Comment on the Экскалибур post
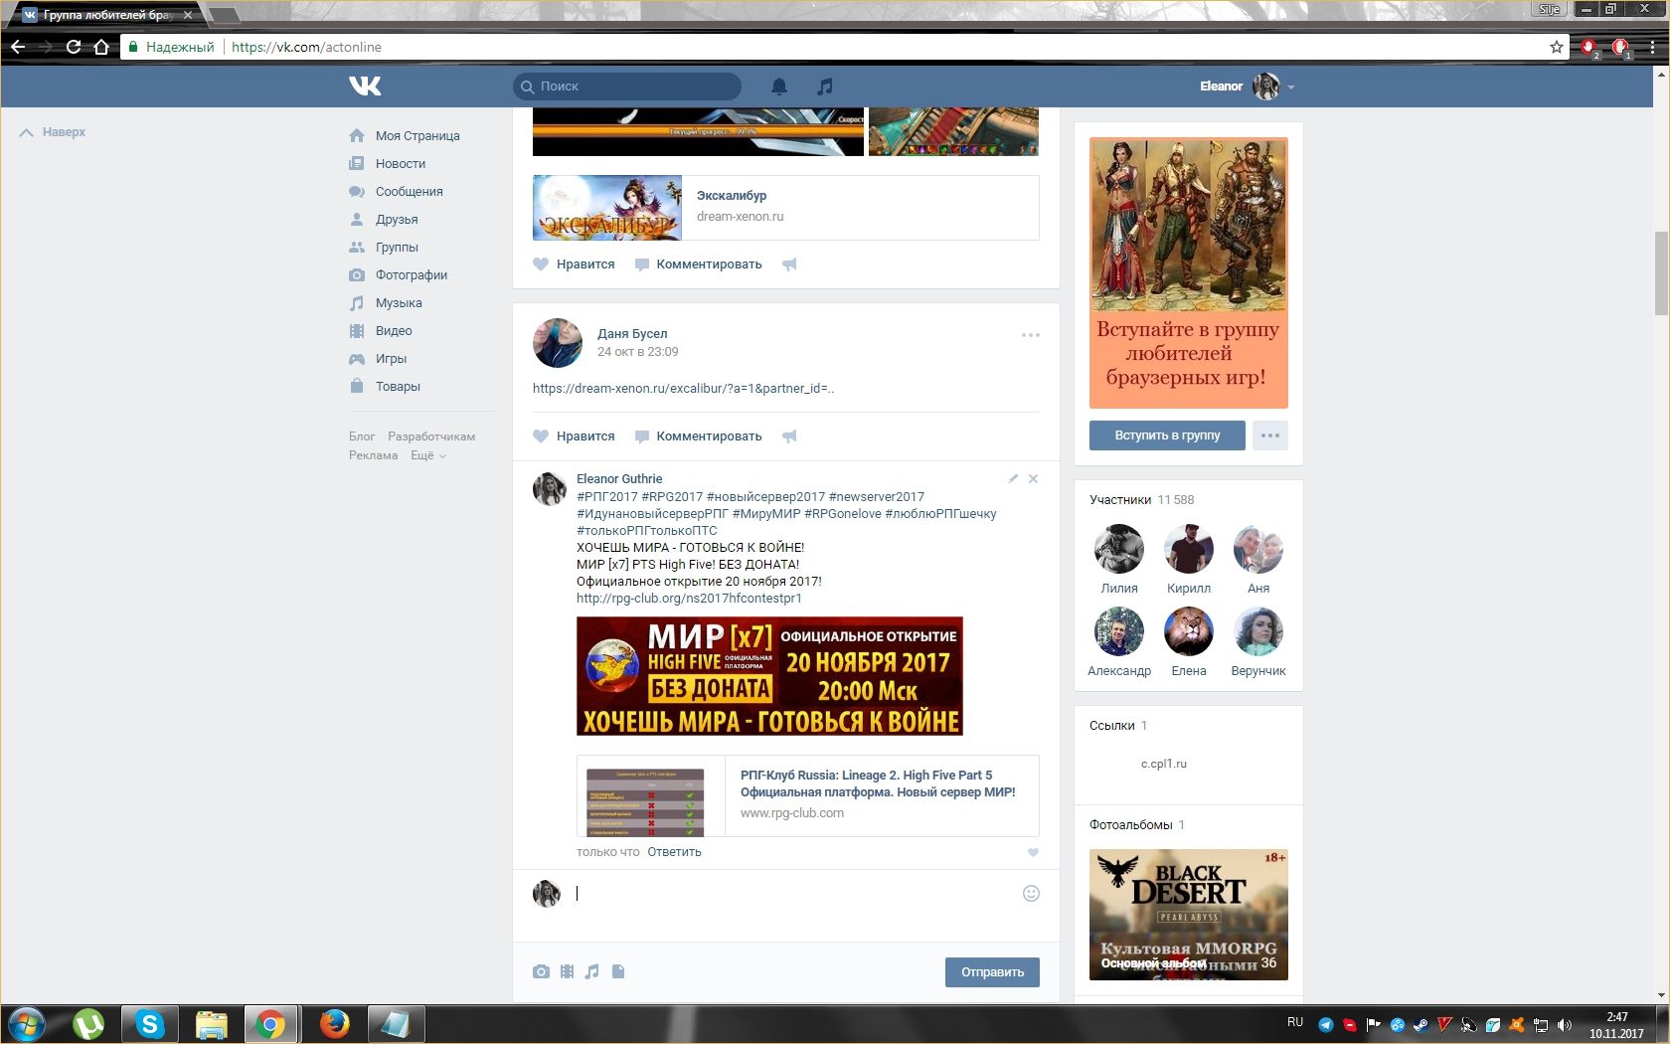The image size is (1670, 1044). click(x=699, y=264)
